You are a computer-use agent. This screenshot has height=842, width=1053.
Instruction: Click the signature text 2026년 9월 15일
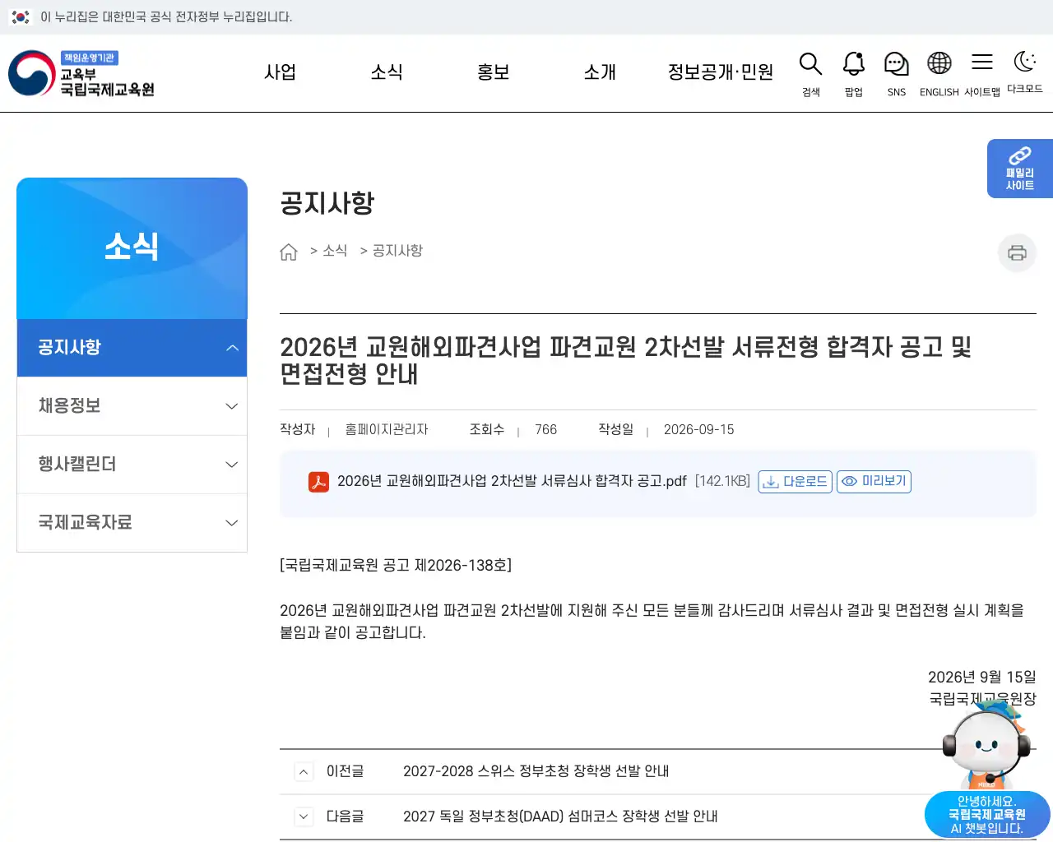(x=982, y=678)
